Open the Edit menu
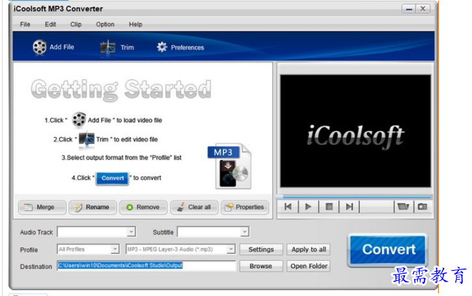This screenshot has width=472, height=296. 50,24
